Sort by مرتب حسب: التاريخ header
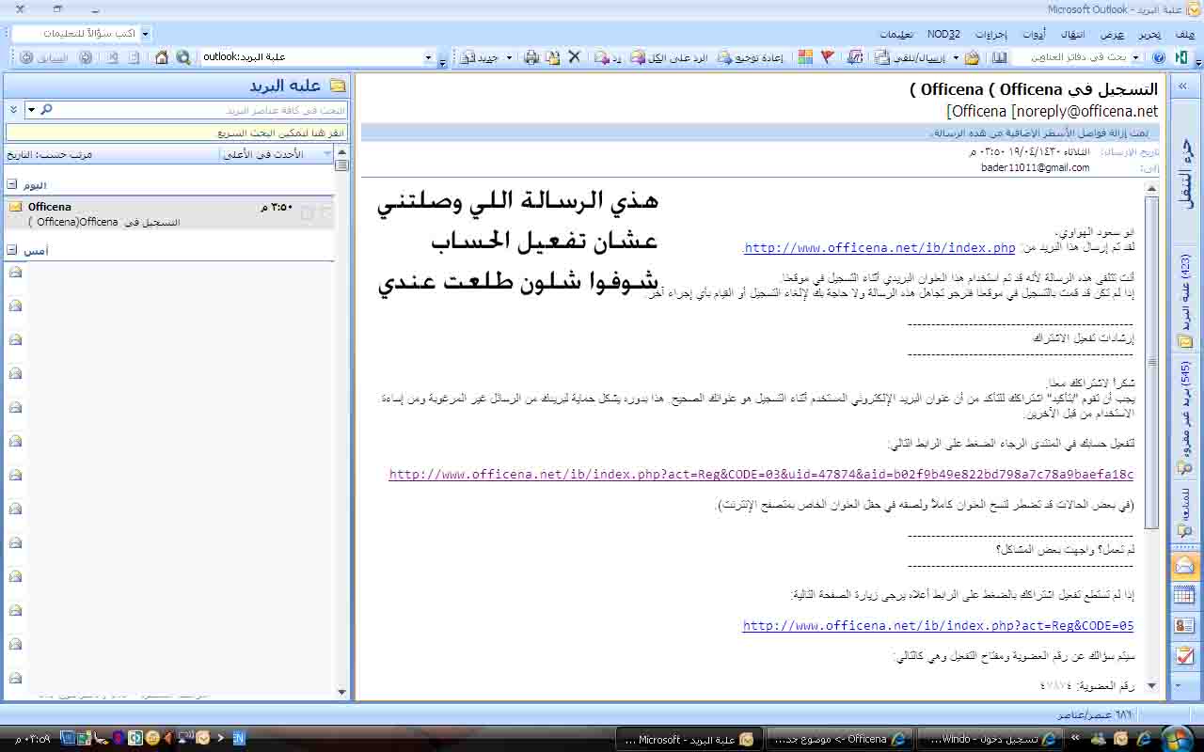The image size is (1204, 752). click(49, 153)
